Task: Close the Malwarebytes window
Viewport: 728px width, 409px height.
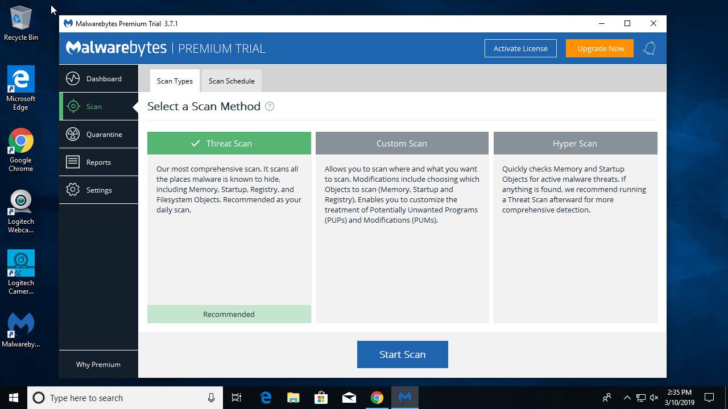Action: pyautogui.click(x=653, y=23)
